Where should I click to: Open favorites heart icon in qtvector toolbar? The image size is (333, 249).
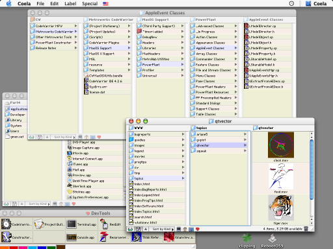[x=198, y=229]
